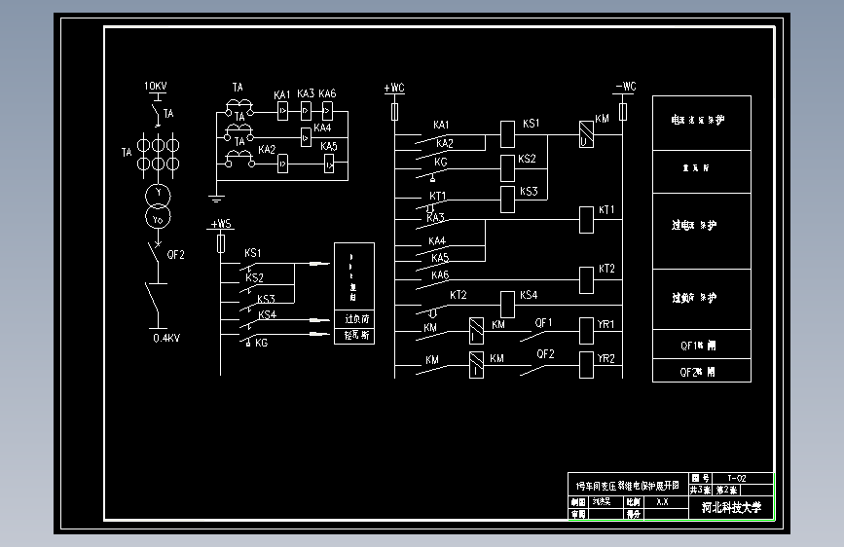The image size is (844, 547).
Task: Select KM coil box marked U
Action: tap(586, 134)
